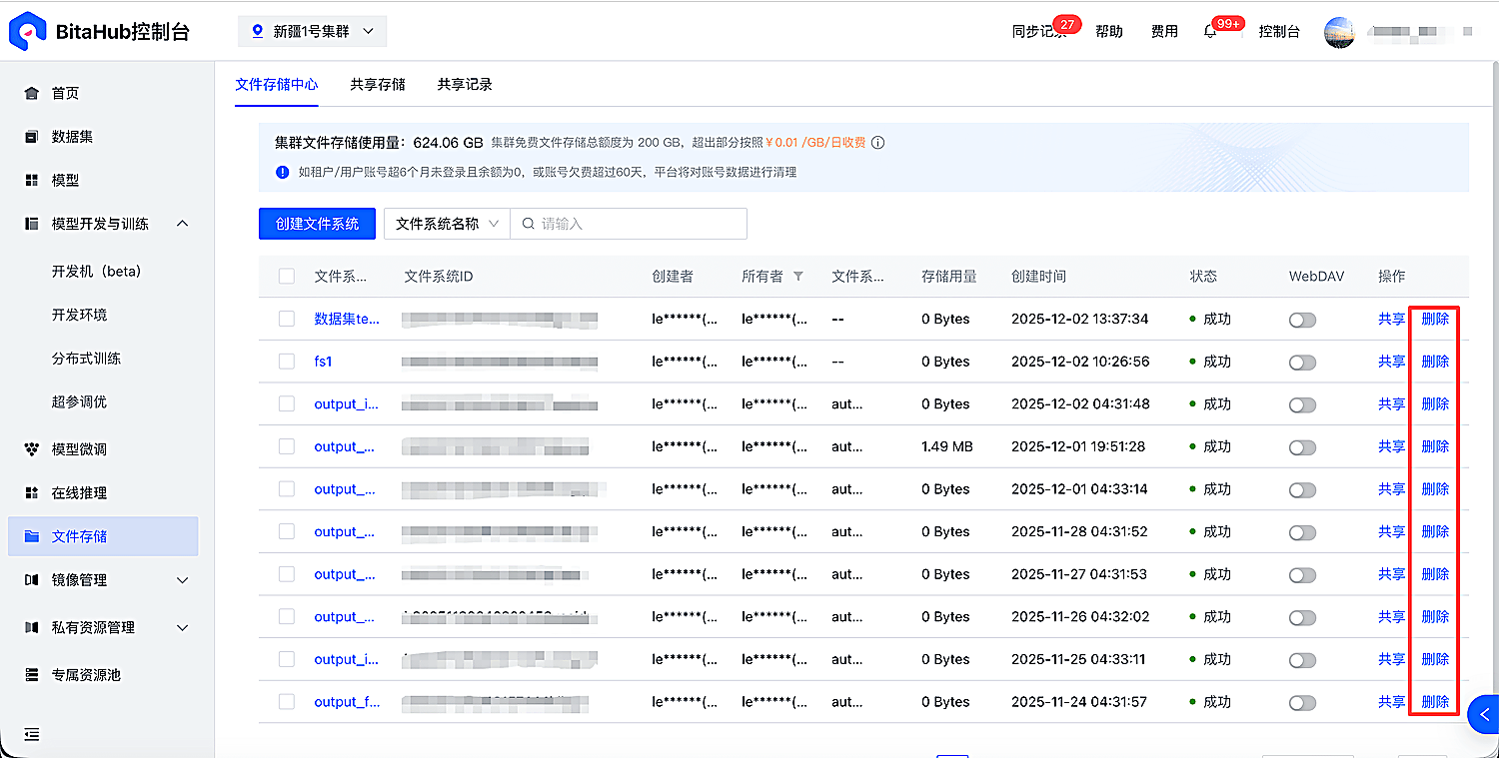Click the home icon beside 首页

click(x=31, y=93)
